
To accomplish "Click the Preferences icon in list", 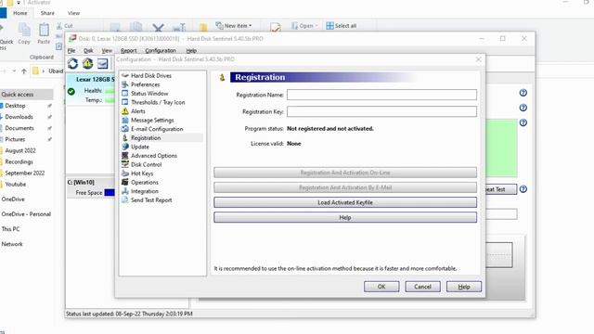I will point(125,84).
